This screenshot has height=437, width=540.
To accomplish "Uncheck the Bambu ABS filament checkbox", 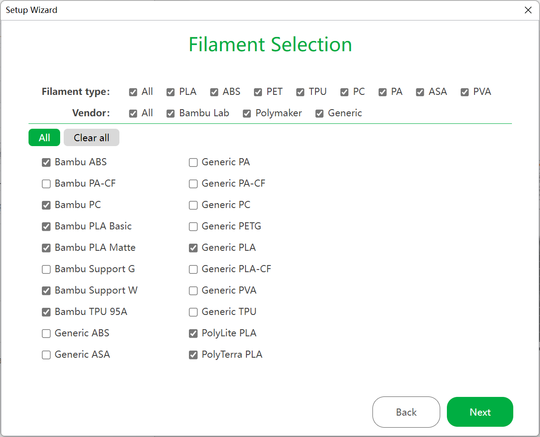I will tap(46, 163).
